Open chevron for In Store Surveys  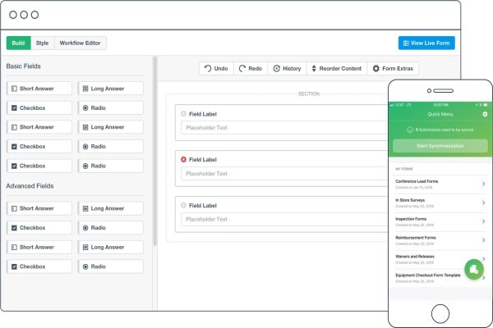tap(484, 203)
